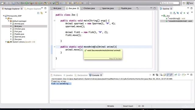This screenshot has height=110, width=195.
Task: Collapse the Prerequisite_OOP project node
Action: pyautogui.click(x=4, y=16)
